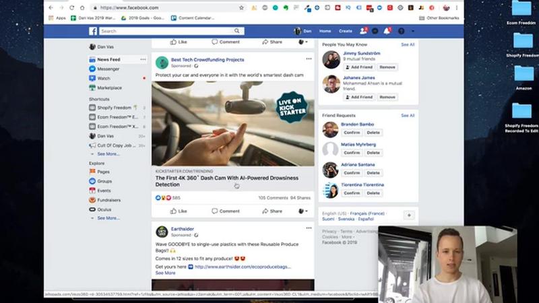
Task: Open Other Bookmarks folder
Action: tap(439, 18)
